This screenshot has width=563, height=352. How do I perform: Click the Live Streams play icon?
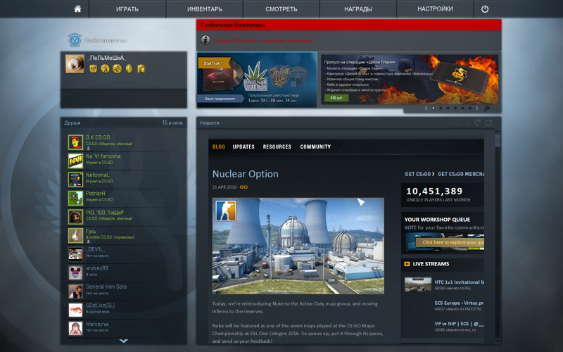(x=407, y=264)
